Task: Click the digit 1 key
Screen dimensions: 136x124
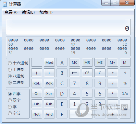Action: click(x=75, y=104)
